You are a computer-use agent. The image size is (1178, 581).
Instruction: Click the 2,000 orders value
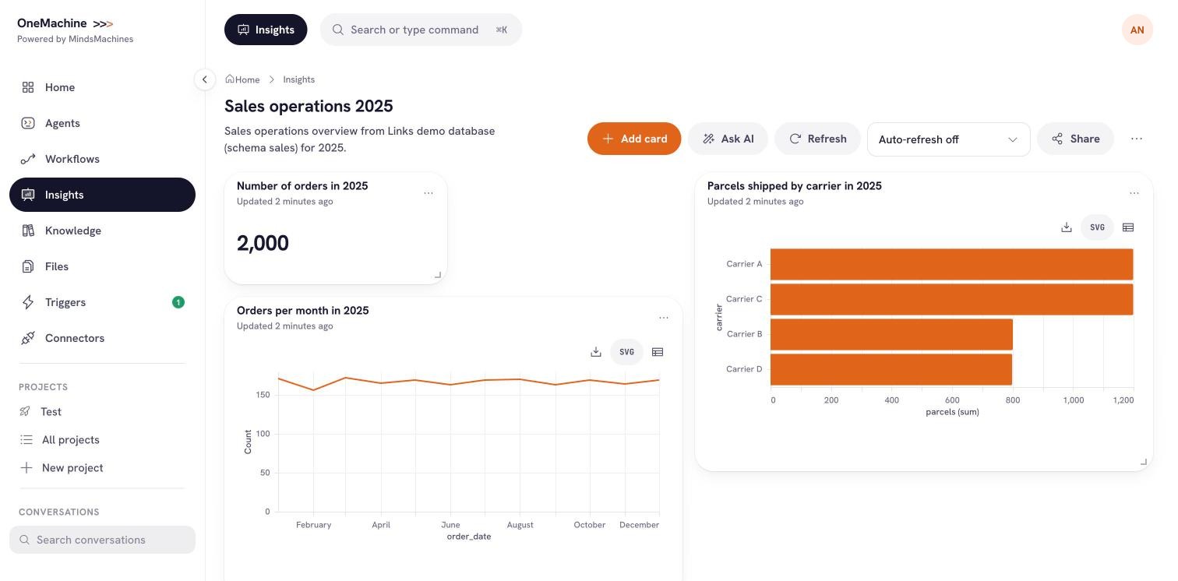pos(263,243)
